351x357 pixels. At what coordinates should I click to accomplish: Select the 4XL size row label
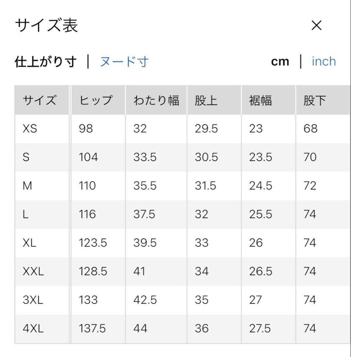pos(33,329)
